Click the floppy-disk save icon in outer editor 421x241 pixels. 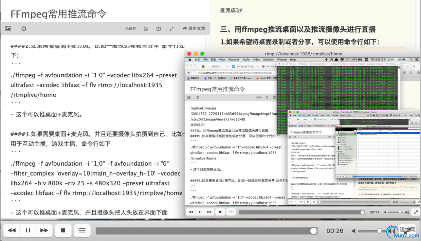click(146, 29)
